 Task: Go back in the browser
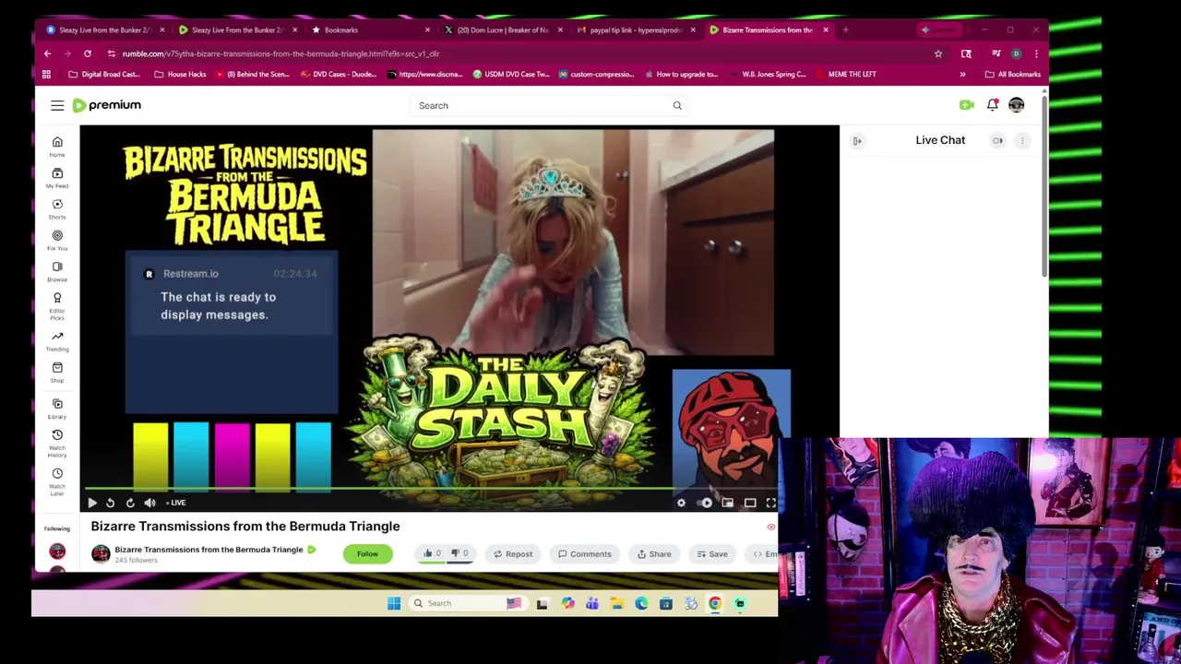[x=47, y=53]
